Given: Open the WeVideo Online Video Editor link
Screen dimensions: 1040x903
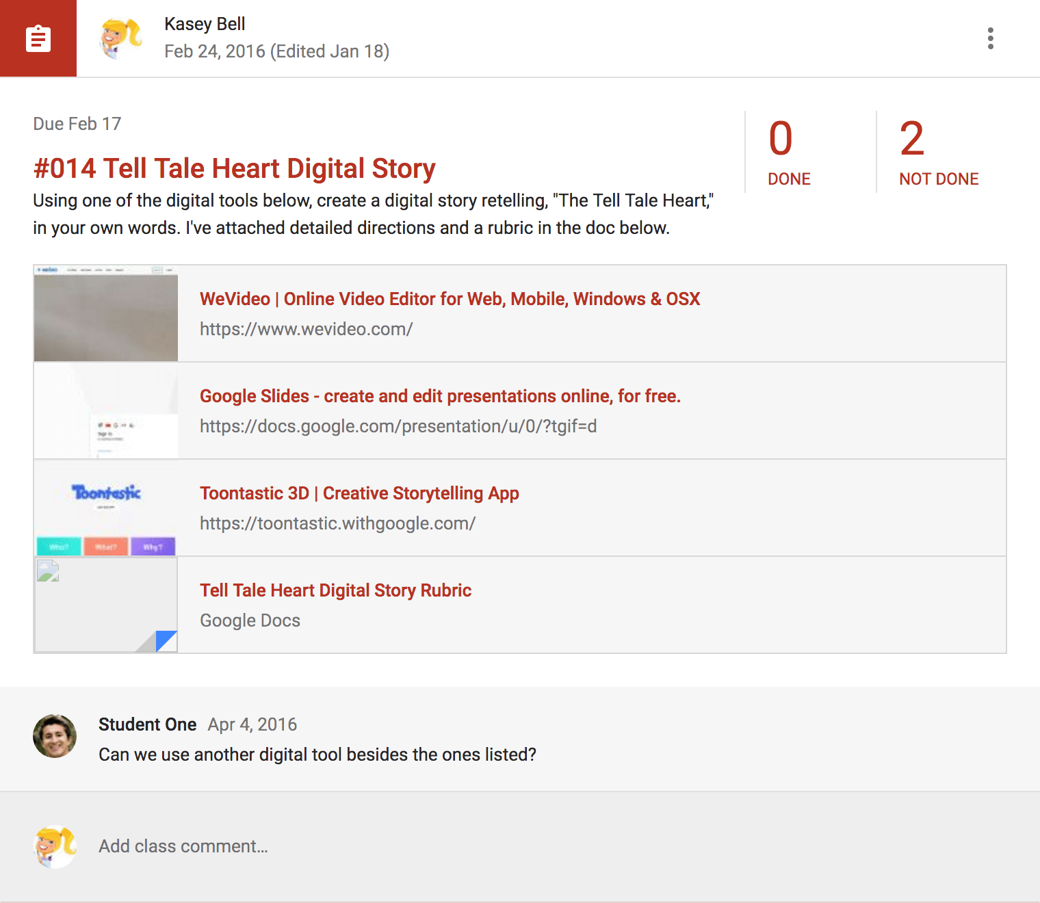Looking at the screenshot, I should tap(450, 299).
